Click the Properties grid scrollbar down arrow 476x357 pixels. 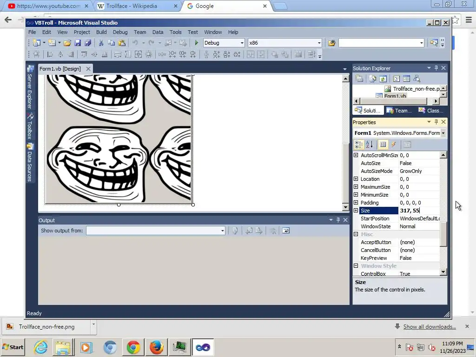point(443,272)
